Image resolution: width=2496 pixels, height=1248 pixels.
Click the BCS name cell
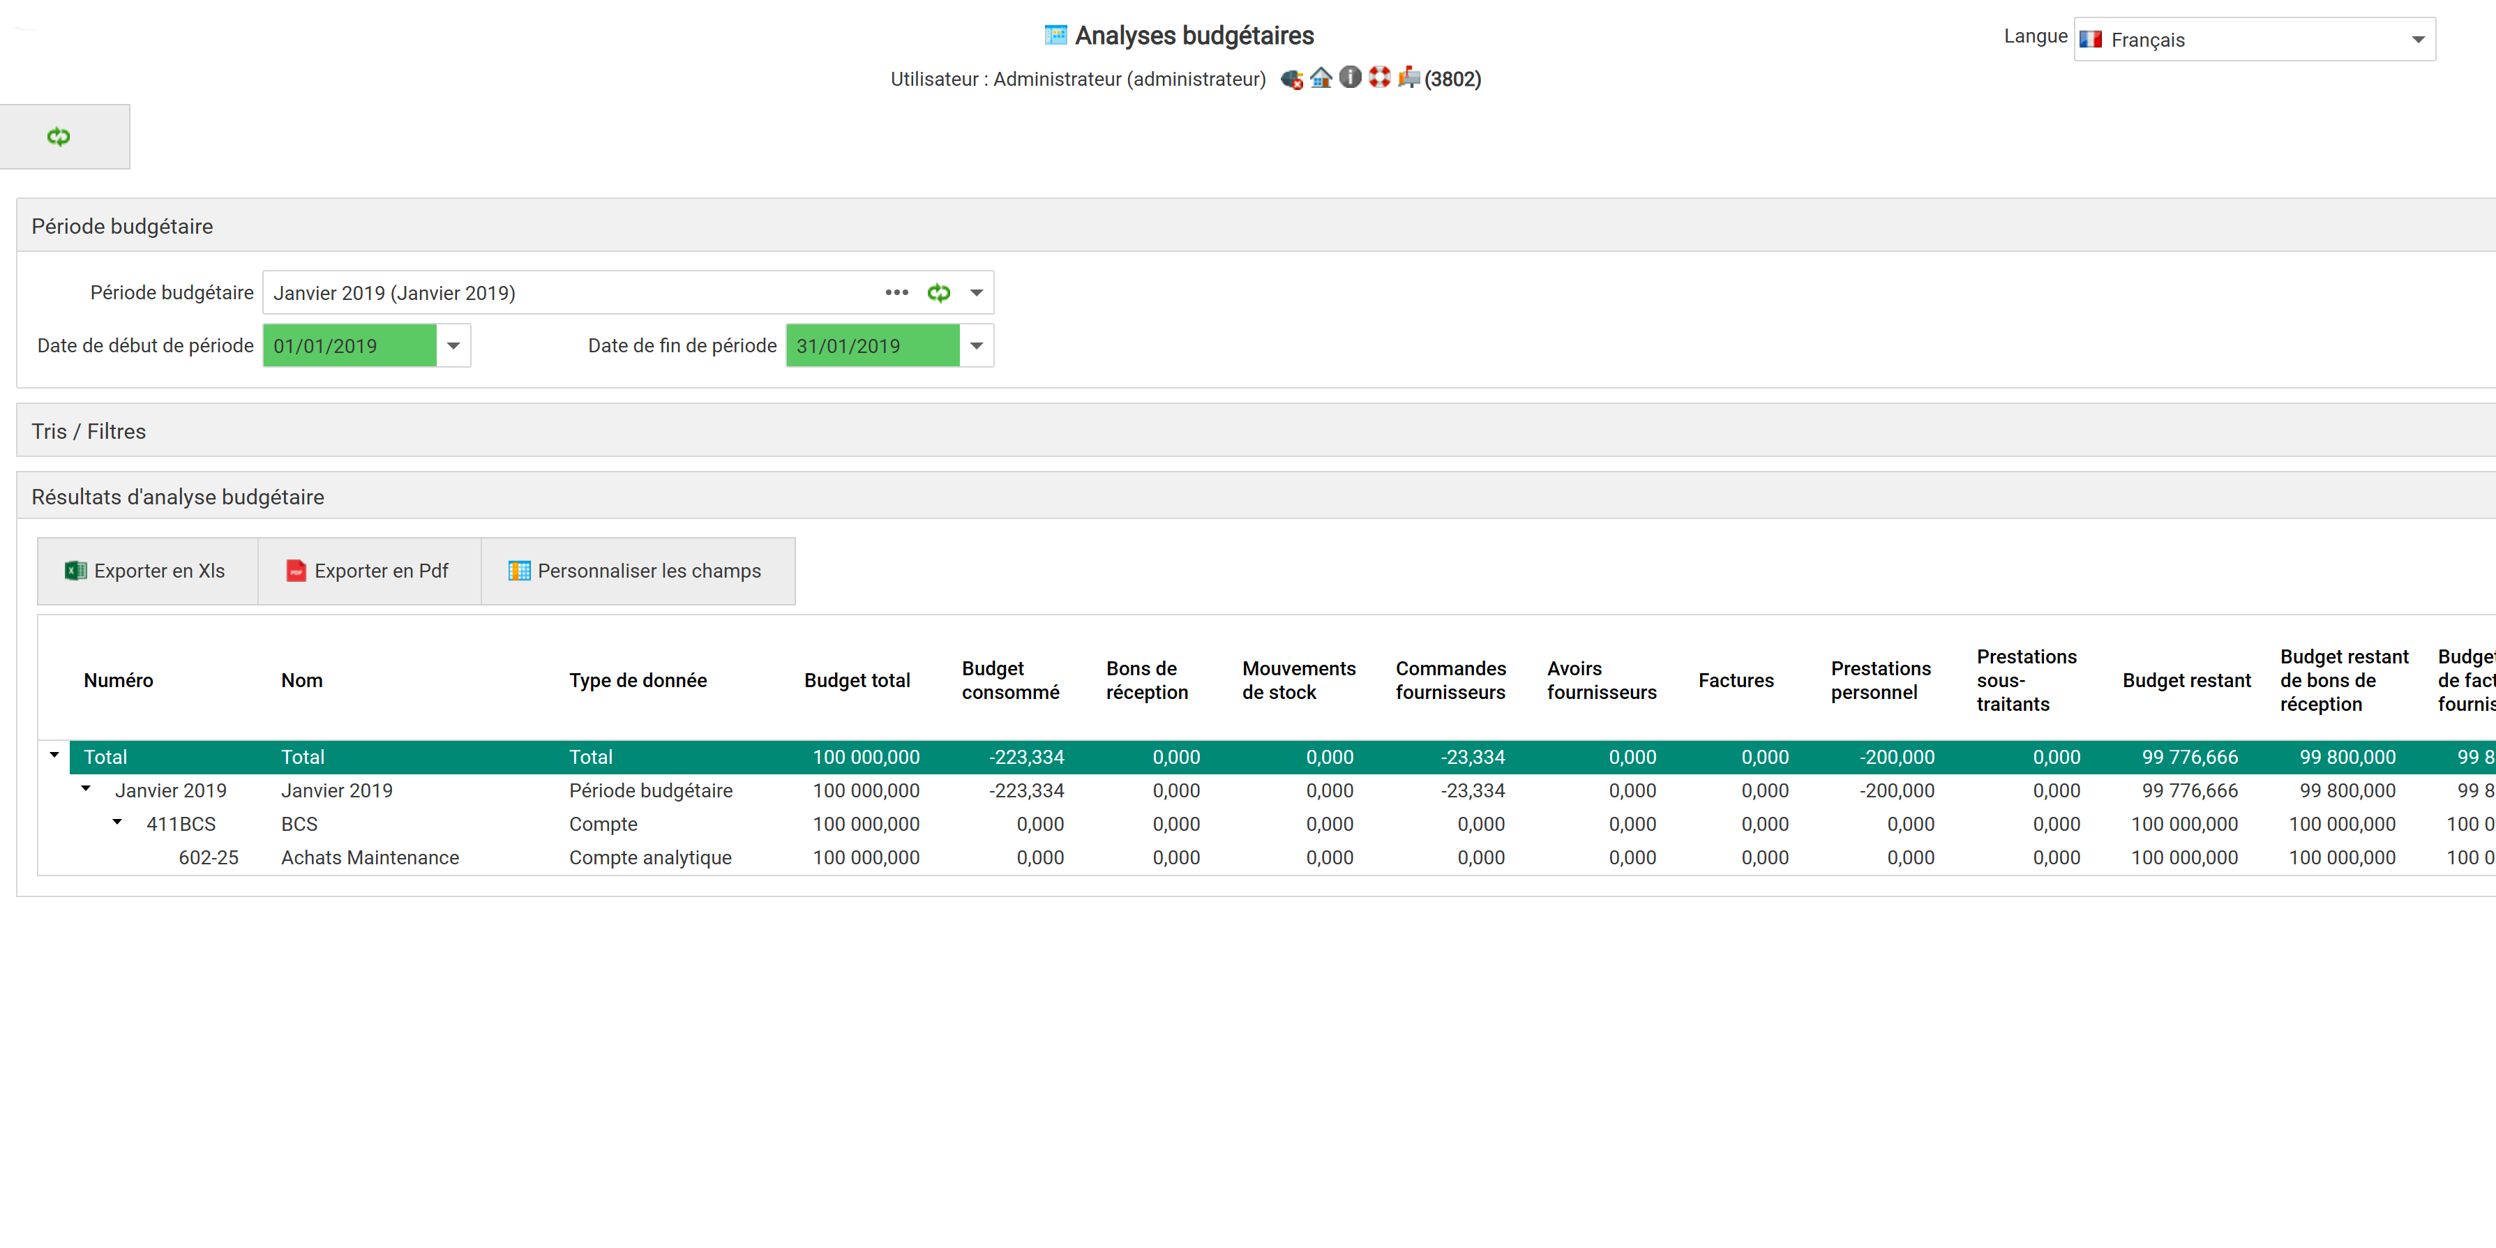point(299,824)
